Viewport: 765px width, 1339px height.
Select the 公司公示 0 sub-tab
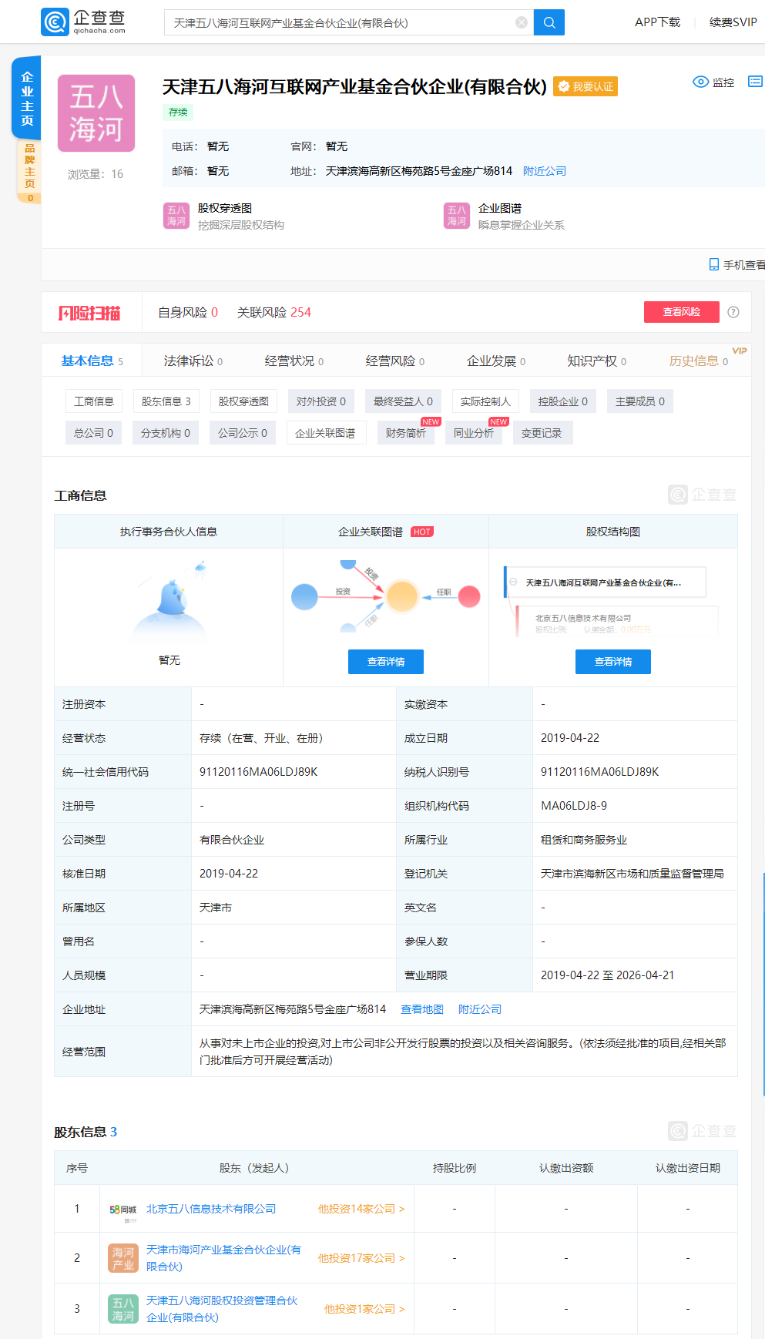[x=243, y=433]
